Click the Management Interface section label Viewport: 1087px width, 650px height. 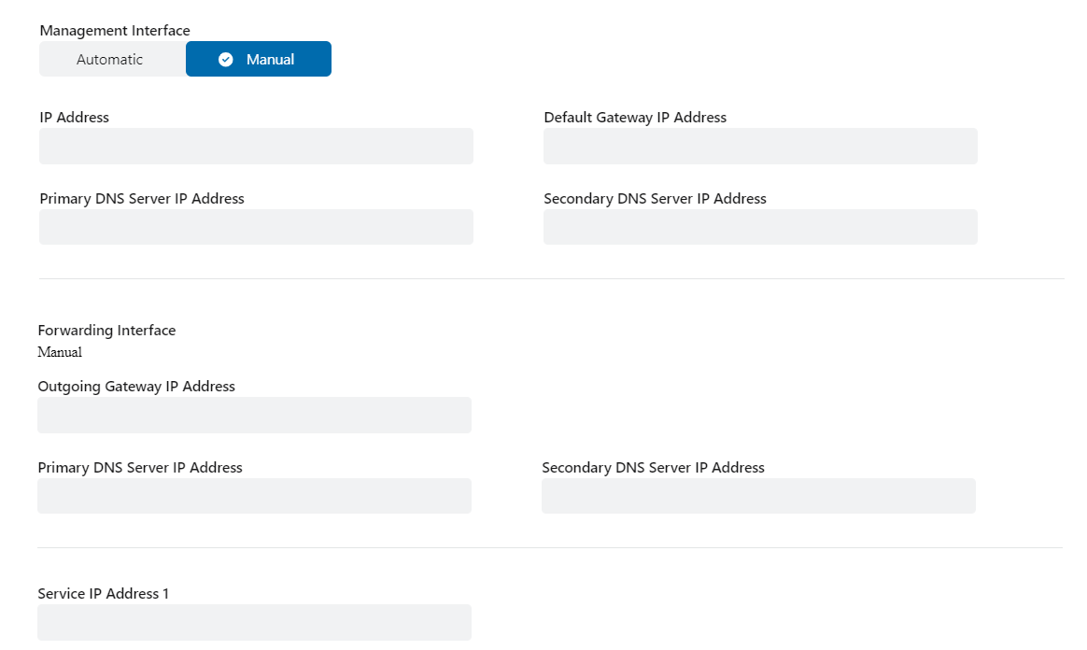[115, 30]
